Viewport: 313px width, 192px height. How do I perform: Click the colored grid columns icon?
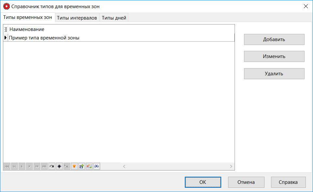89,166
